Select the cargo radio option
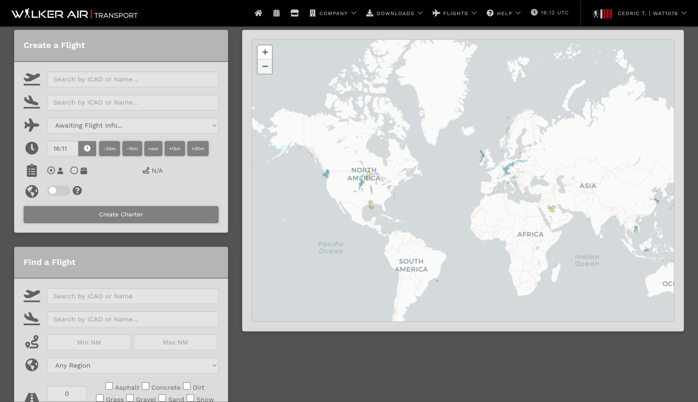The height and width of the screenshot is (402, 698). (74, 171)
